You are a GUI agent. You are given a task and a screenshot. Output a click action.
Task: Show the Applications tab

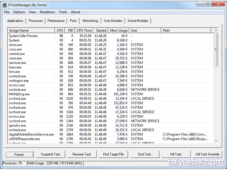tap(15, 21)
